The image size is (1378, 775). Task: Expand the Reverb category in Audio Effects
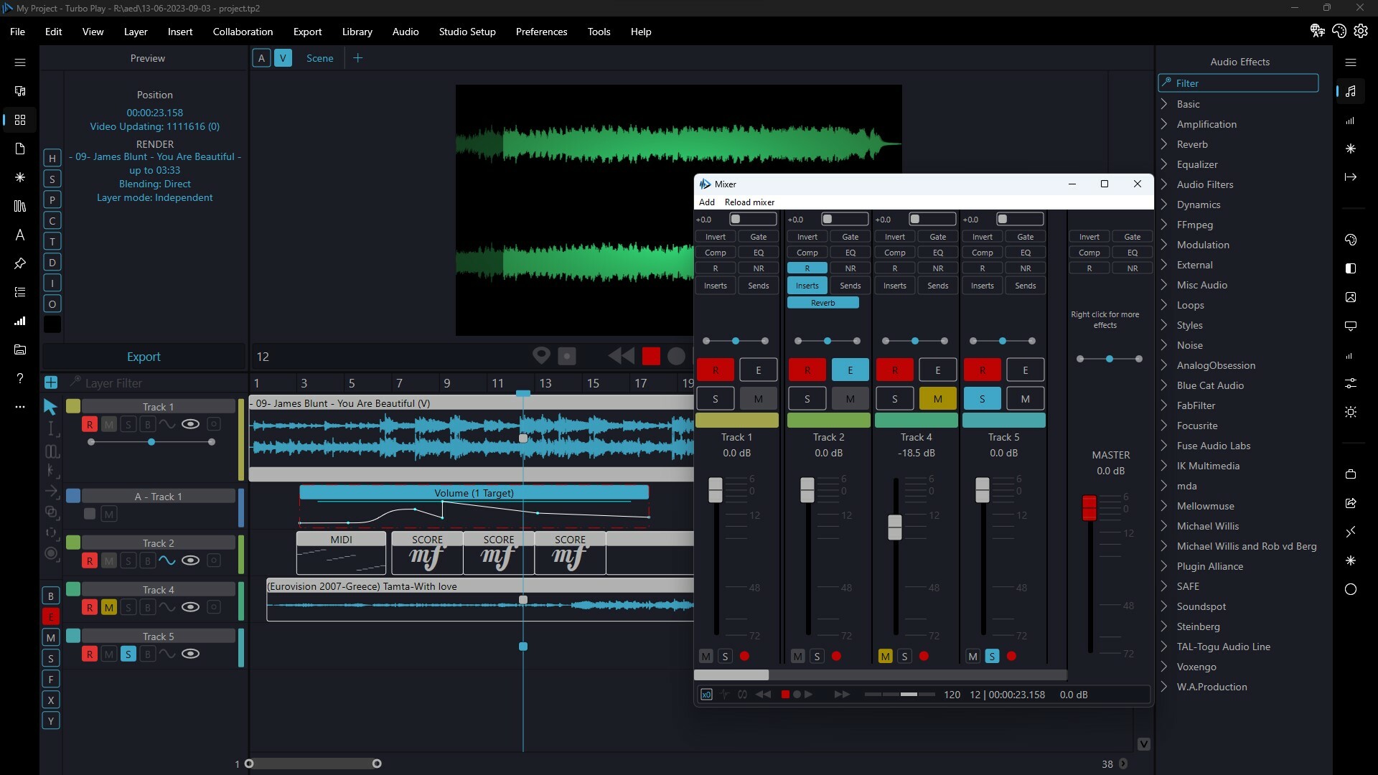click(1191, 144)
